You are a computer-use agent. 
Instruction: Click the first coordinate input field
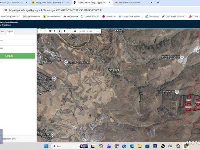click(17, 41)
